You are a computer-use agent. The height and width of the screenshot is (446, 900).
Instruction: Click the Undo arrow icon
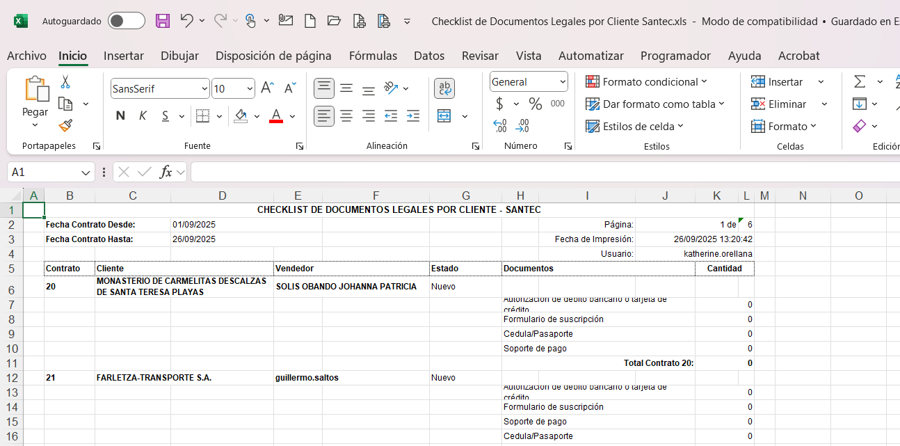point(186,21)
